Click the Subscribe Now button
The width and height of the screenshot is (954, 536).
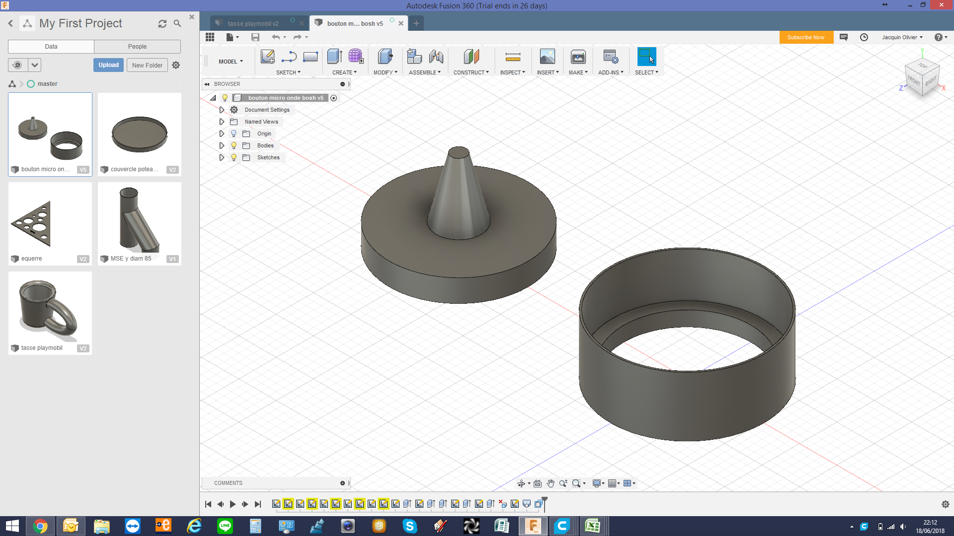[805, 37]
